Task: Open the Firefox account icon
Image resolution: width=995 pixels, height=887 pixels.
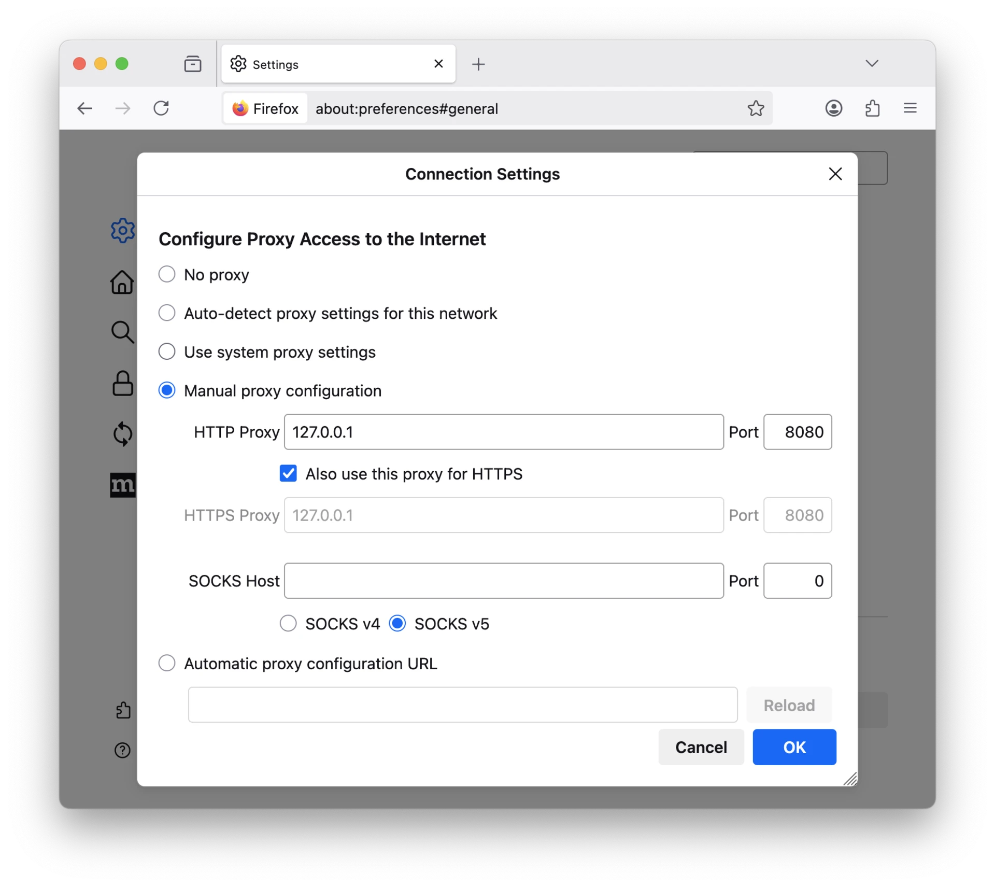Action: (833, 108)
